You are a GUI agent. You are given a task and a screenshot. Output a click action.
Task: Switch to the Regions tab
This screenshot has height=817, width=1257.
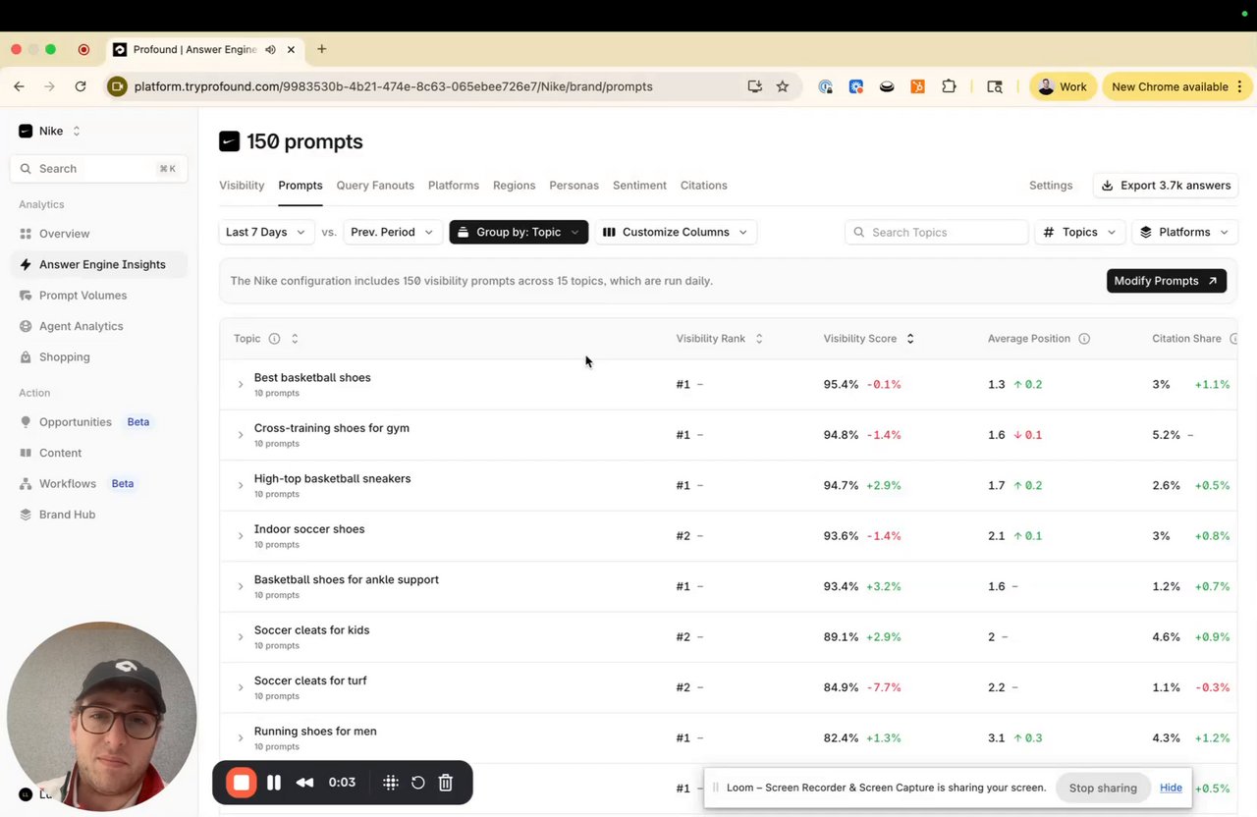click(x=515, y=186)
